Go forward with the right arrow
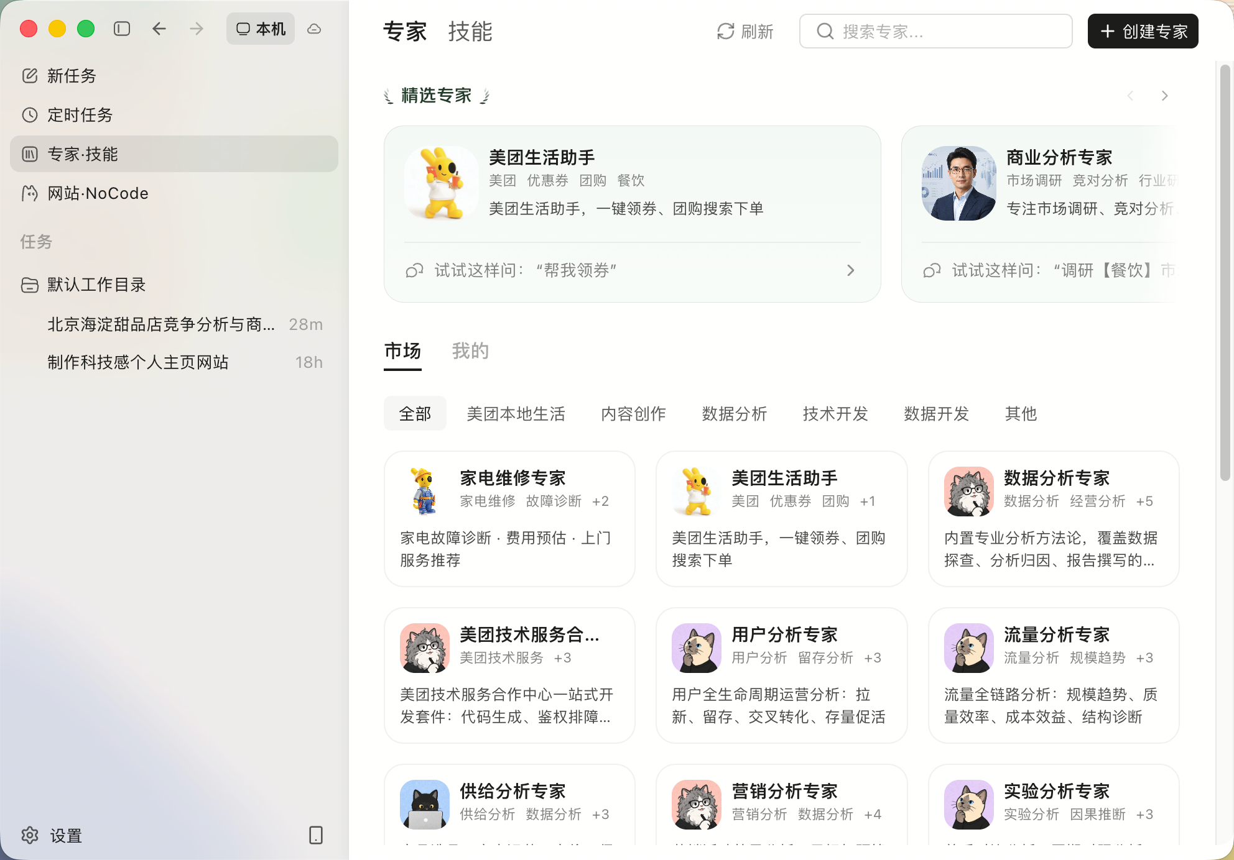This screenshot has height=860, width=1234. tap(197, 29)
